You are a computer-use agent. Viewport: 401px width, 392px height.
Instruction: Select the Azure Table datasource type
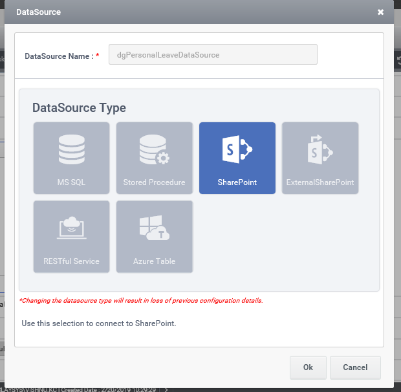[154, 237]
